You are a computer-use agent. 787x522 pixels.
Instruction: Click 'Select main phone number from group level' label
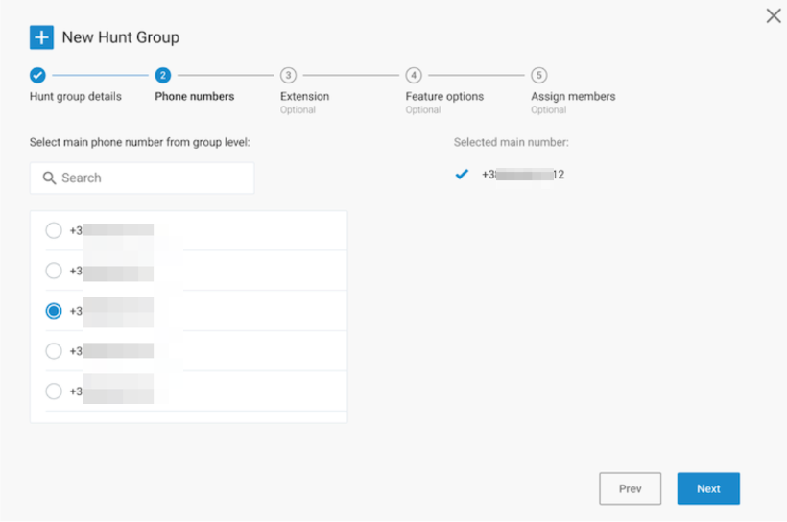[139, 143]
